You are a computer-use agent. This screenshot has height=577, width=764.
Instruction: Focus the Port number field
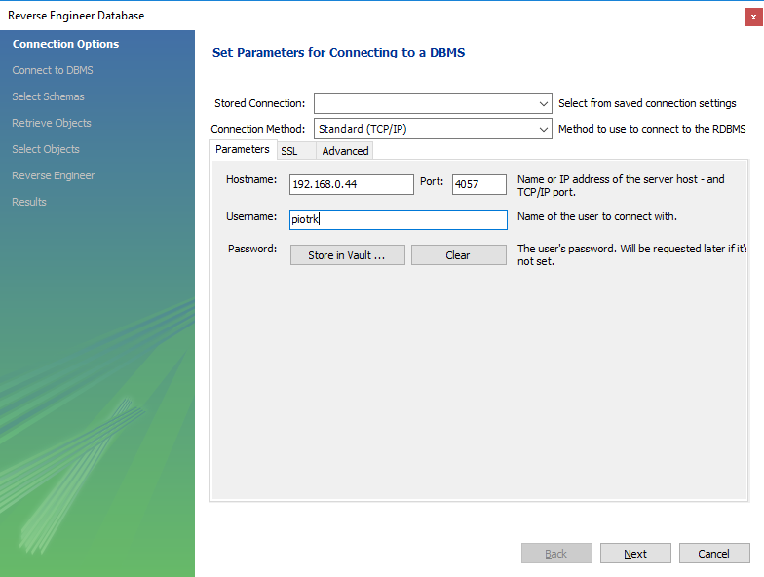tap(478, 184)
